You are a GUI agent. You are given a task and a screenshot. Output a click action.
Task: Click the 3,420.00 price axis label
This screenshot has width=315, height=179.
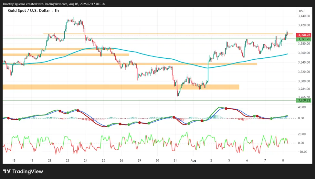tap(304, 25)
